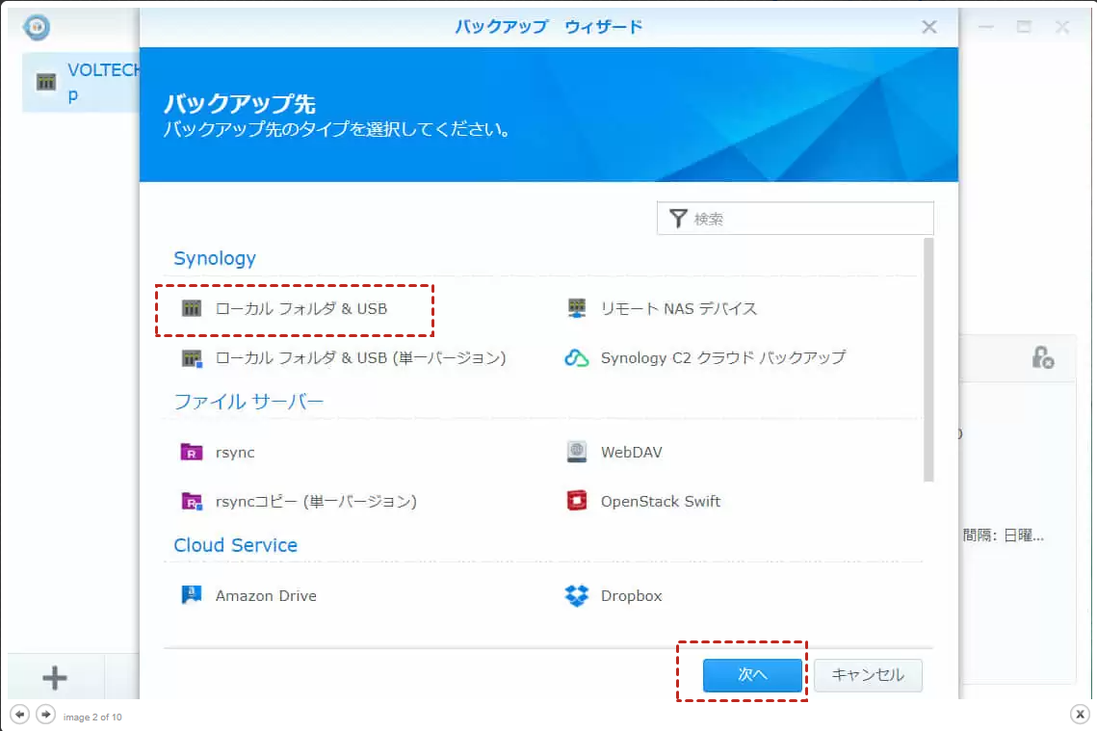Click the リモート NAS デバイス icon
The image size is (1097, 731).
point(577,308)
